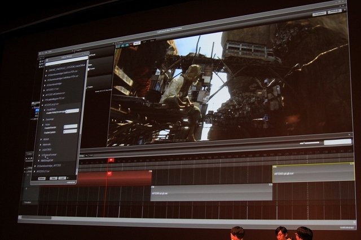Click the rightmost of the two top-right buttons
The height and width of the screenshot is (240, 361).
pos(334,11)
